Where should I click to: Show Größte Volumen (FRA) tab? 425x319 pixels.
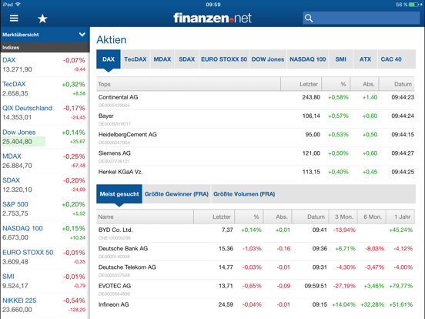point(244,194)
